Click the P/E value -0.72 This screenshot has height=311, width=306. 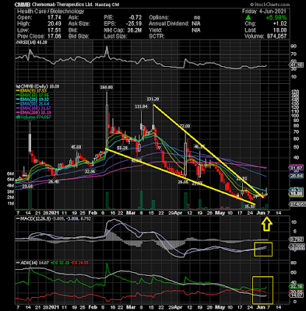135,18
